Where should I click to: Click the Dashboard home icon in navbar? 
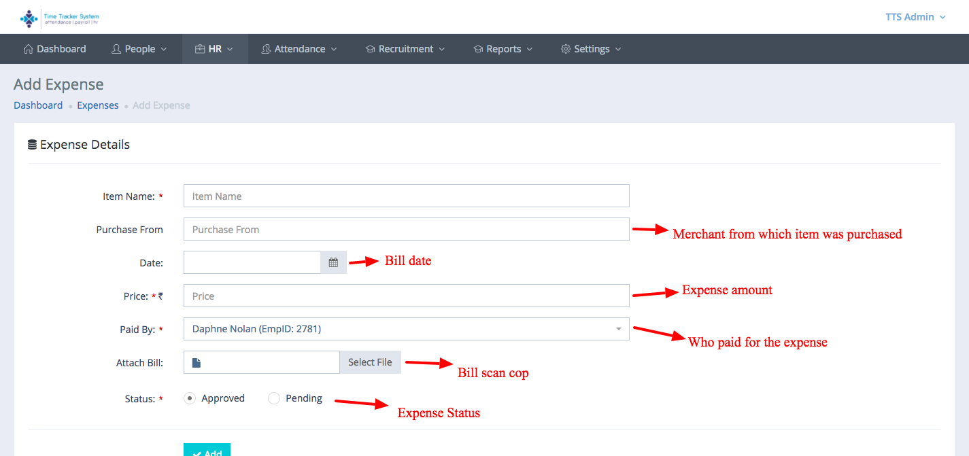[x=28, y=49]
